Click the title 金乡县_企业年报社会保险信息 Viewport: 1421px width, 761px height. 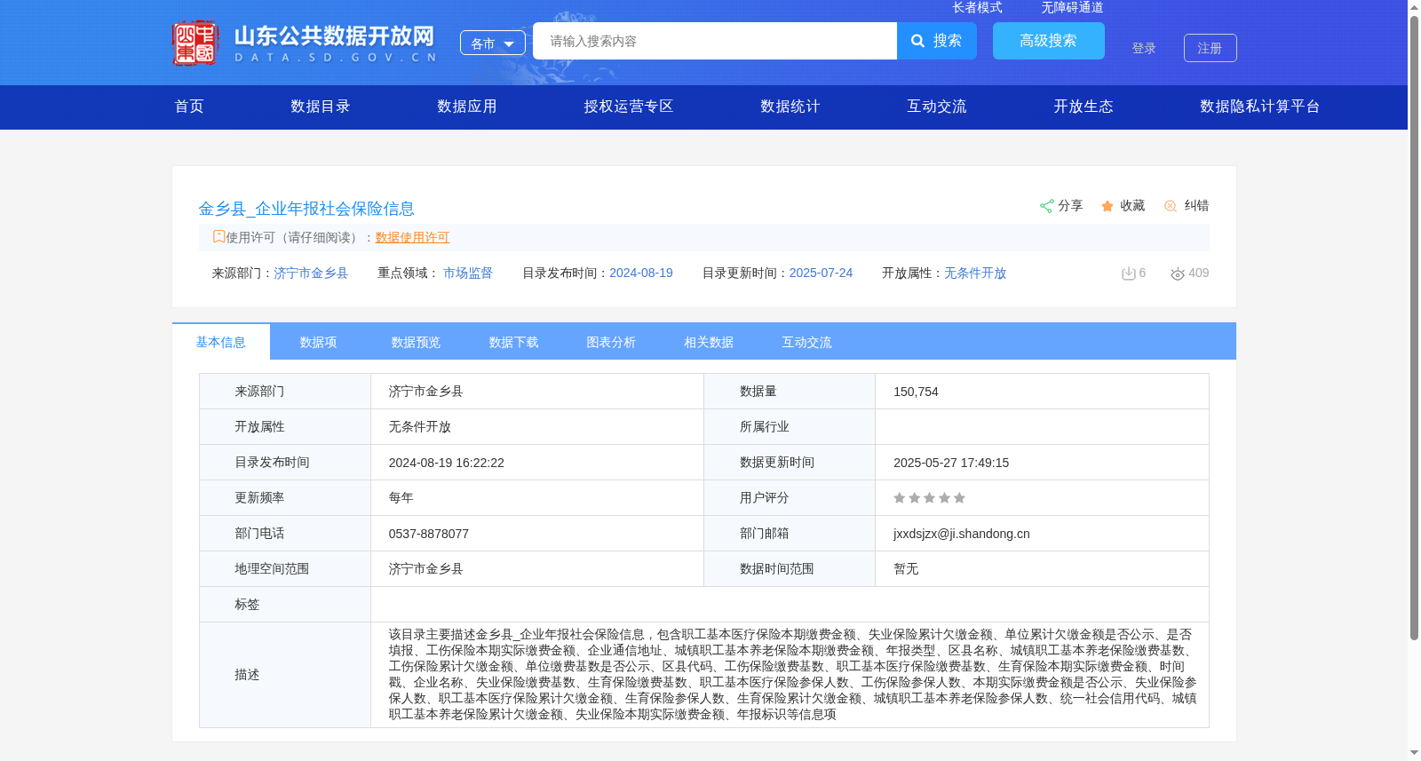coord(306,209)
